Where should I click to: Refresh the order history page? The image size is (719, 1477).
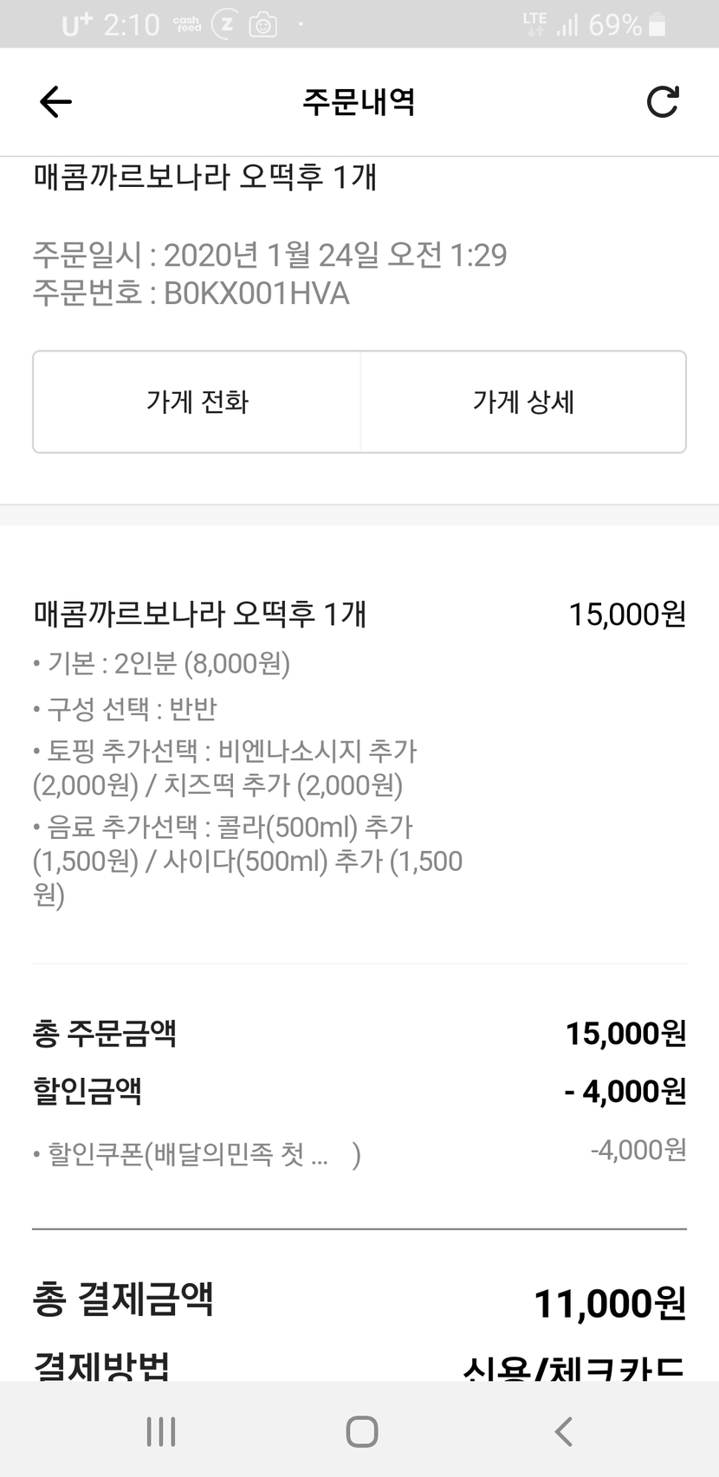663,102
